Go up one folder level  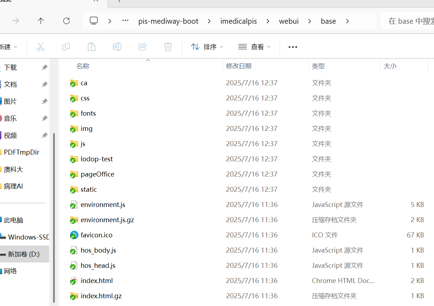(x=41, y=21)
